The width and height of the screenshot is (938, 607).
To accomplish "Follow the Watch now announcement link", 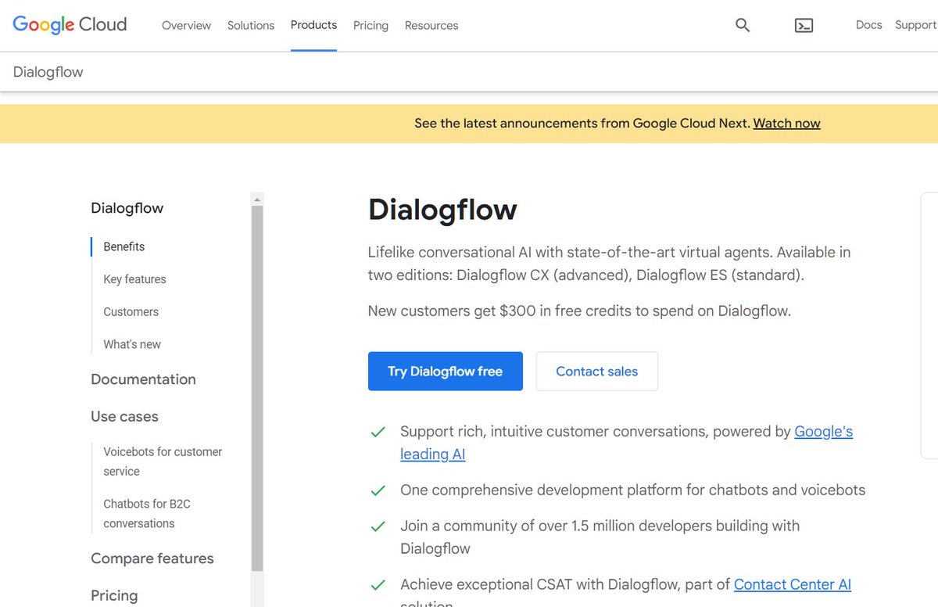I will click(786, 123).
